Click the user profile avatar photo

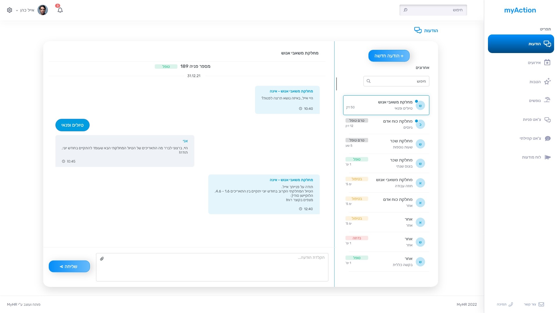(43, 10)
